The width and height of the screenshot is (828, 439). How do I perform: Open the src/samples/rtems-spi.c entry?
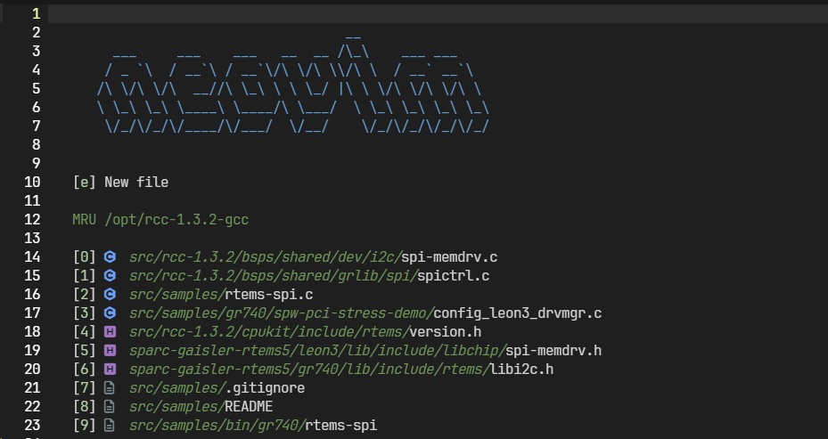[221, 295]
